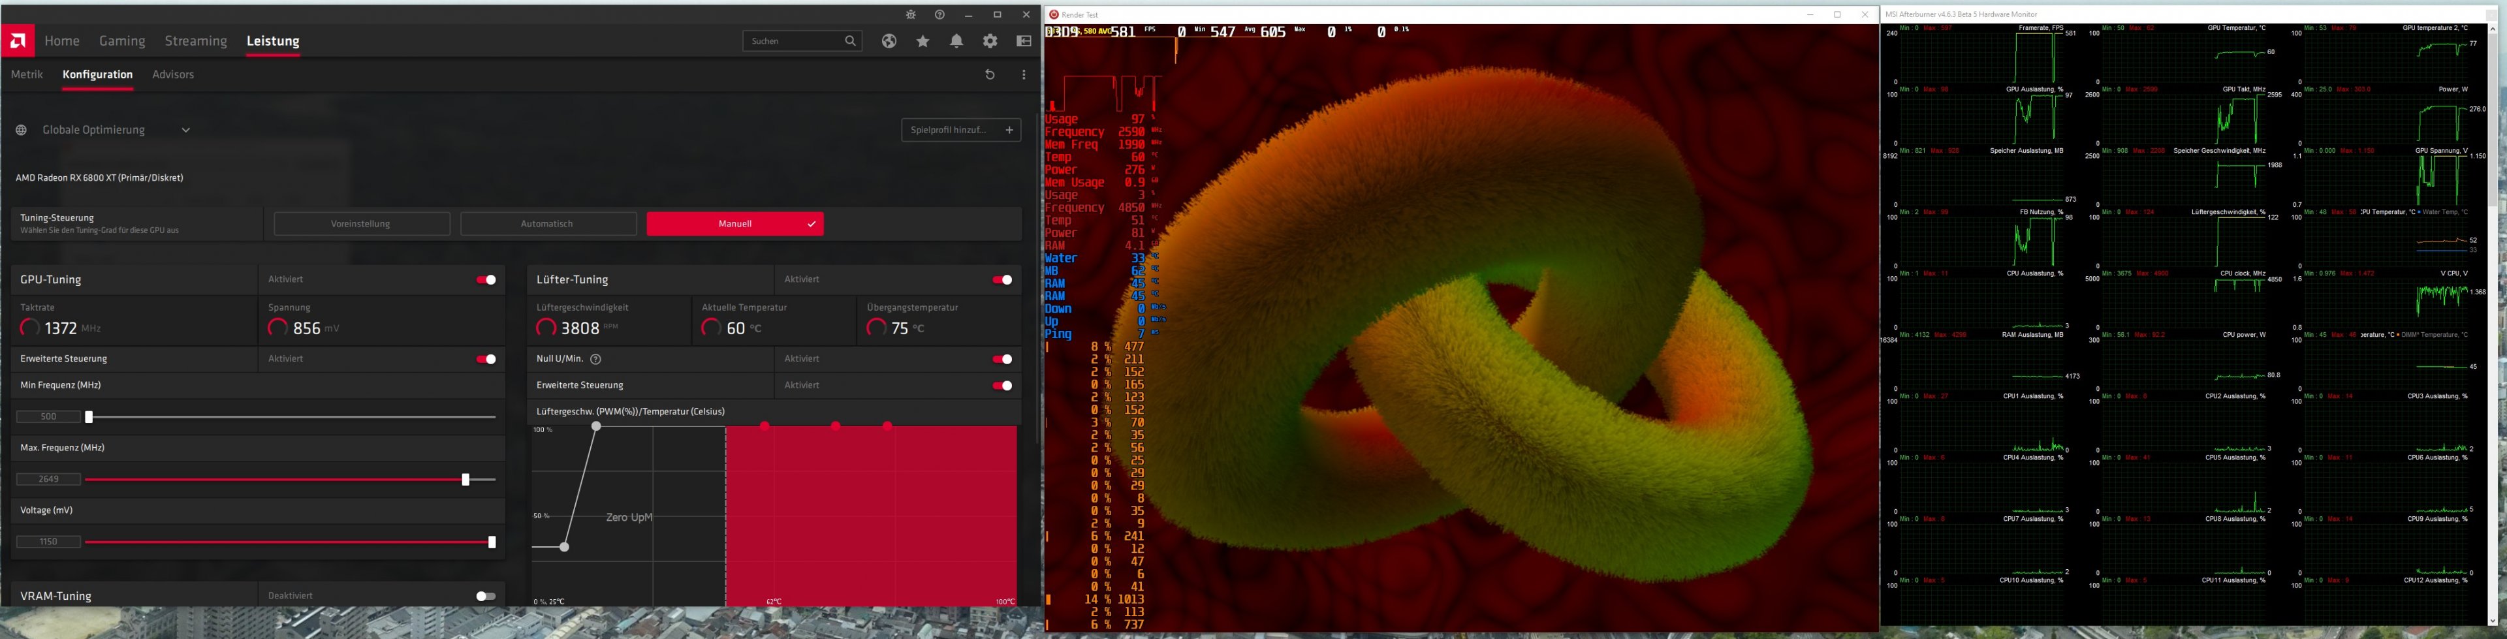Toggle Erweiterte Steuerung under GPU-Tuning
Viewport: 2507px width, 639px height.
(x=486, y=359)
